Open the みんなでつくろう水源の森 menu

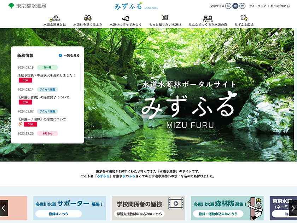[208, 24]
